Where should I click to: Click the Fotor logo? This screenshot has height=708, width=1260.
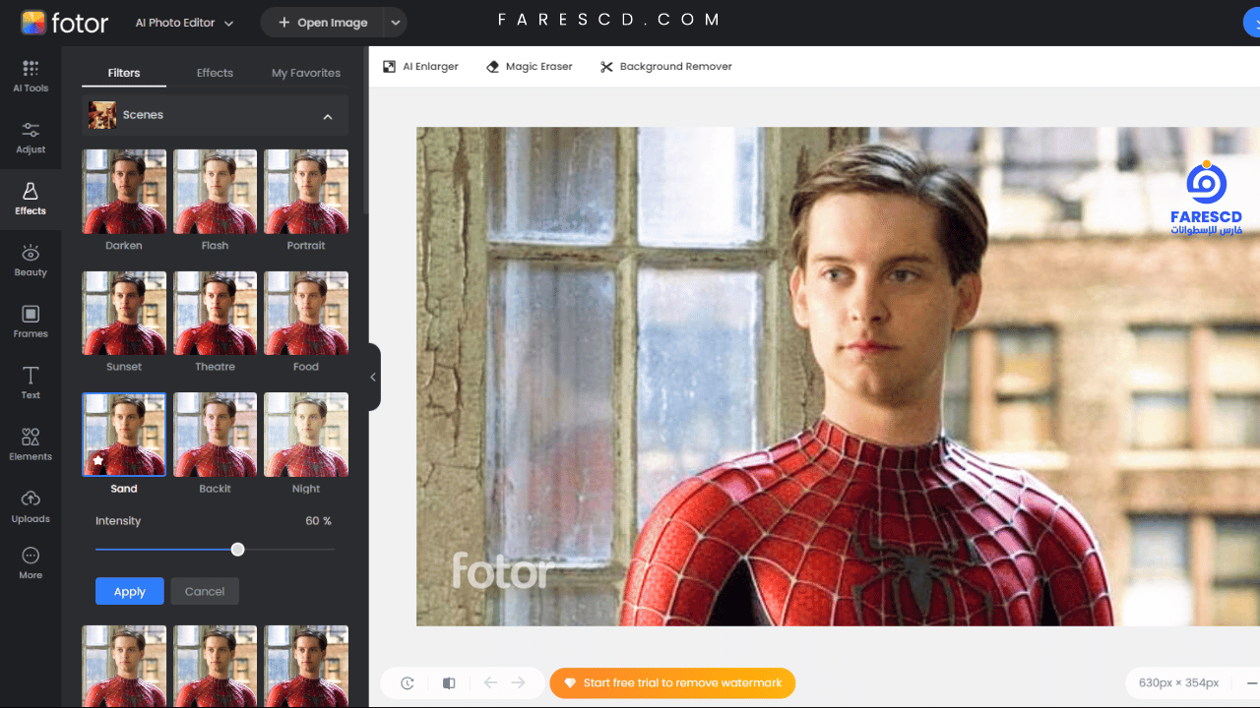pos(64,23)
